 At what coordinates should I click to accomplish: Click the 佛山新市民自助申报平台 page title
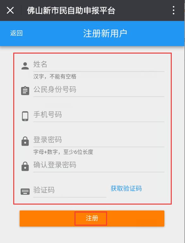(71, 10)
